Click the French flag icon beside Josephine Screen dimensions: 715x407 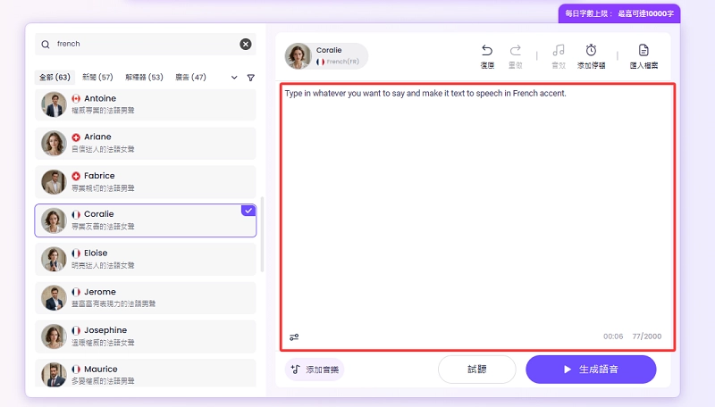[x=76, y=330]
